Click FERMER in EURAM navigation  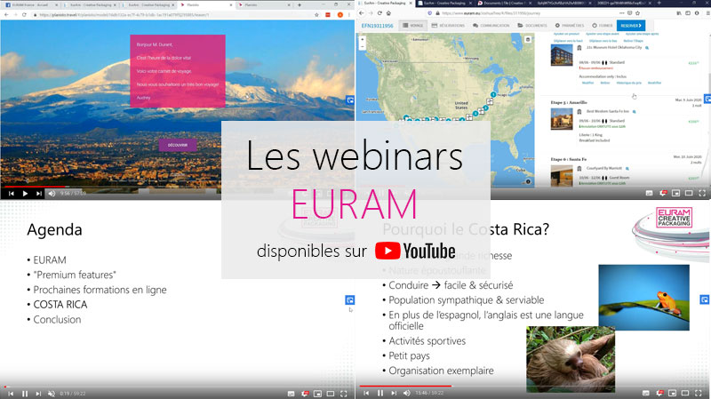603,26
